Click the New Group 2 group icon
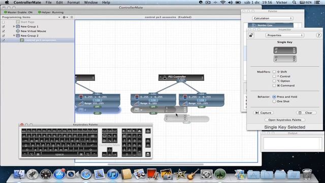Image resolution: width=325 pixels, height=183 pixels. pos(18,36)
